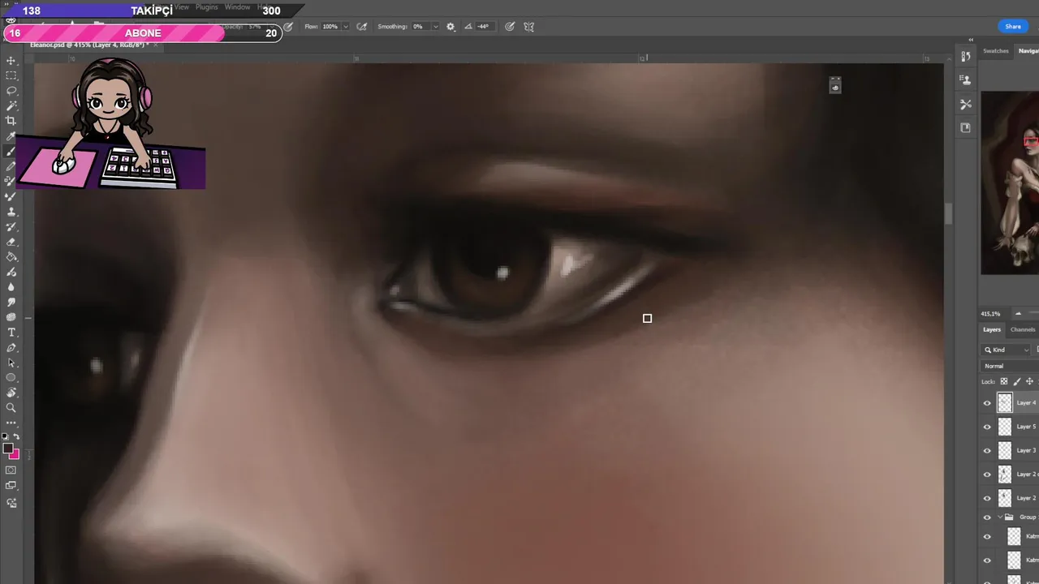Image resolution: width=1039 pixels, height=584 pixels.
Task: Select the Eraser tool
Action: point(11,242)
